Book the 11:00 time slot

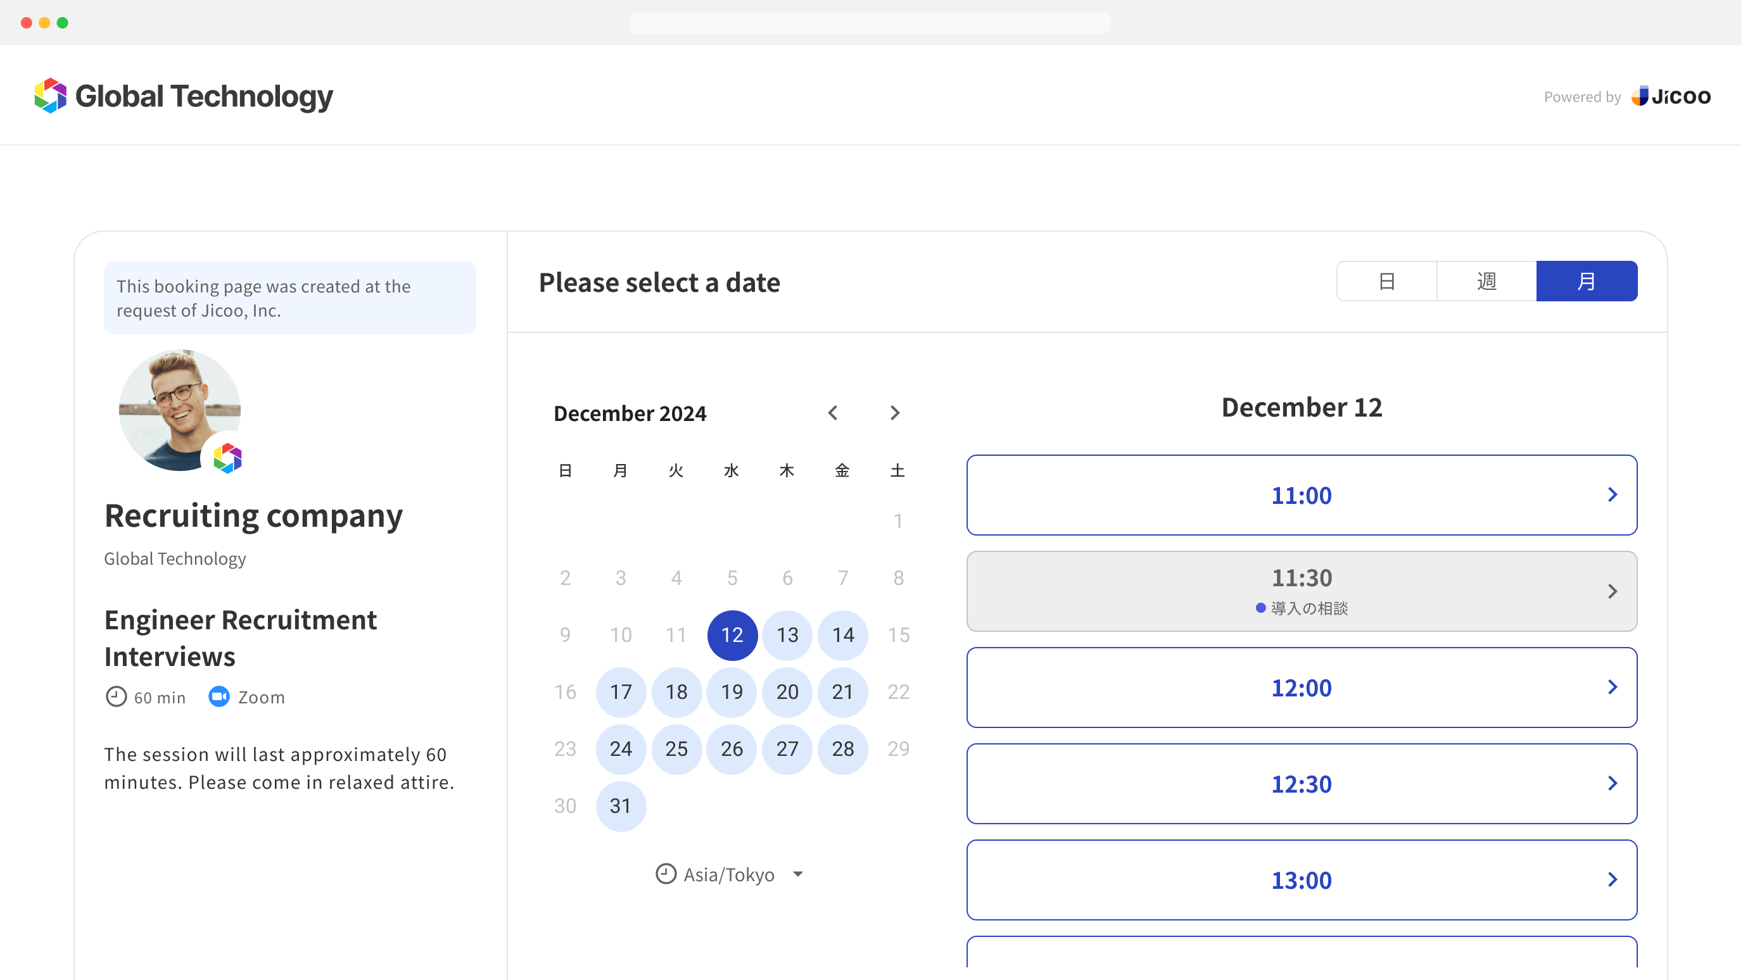1301,494
